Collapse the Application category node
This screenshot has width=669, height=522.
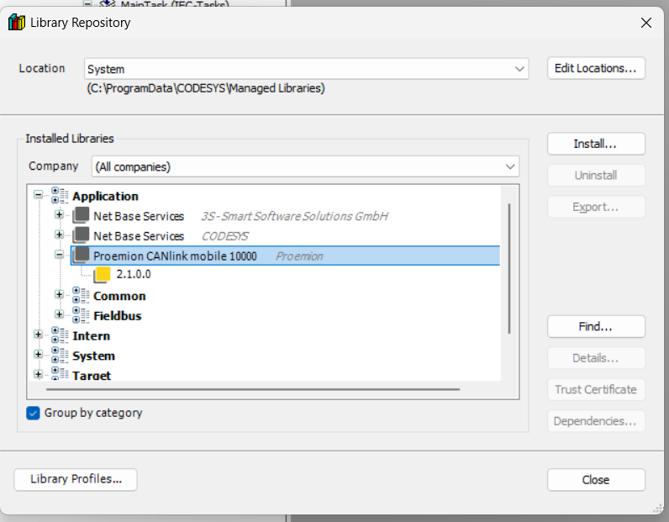point(38,196)
